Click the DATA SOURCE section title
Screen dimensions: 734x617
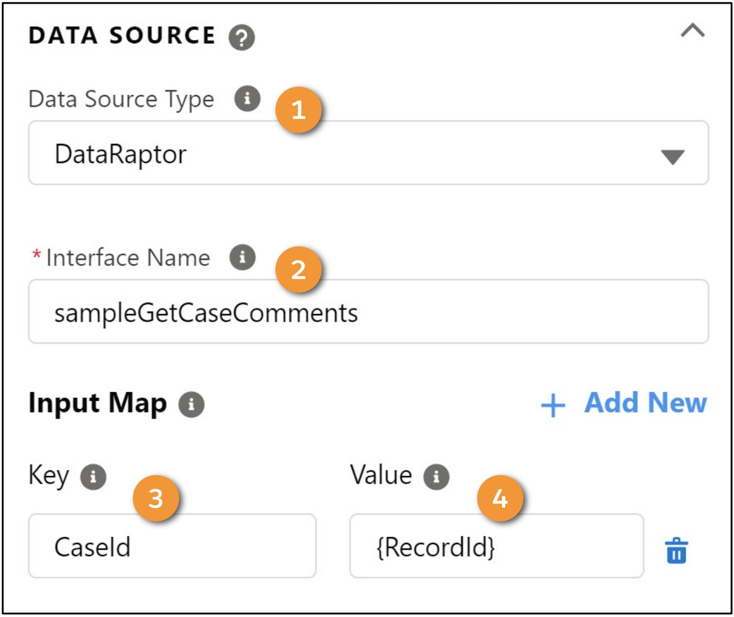(122, 37)
